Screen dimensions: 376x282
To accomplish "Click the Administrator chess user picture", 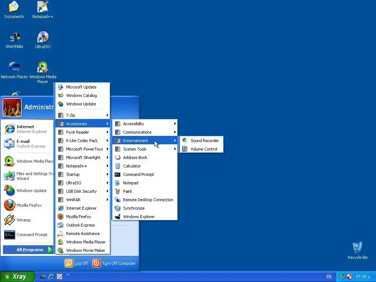I will 12,108.
